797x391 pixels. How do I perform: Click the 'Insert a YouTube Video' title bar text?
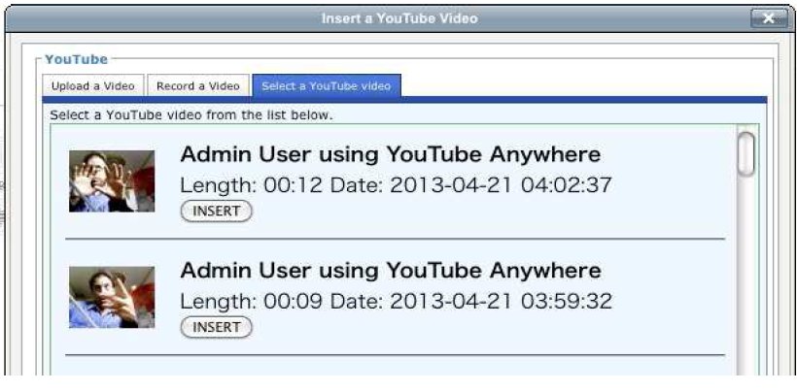click(x=399, y=18)
